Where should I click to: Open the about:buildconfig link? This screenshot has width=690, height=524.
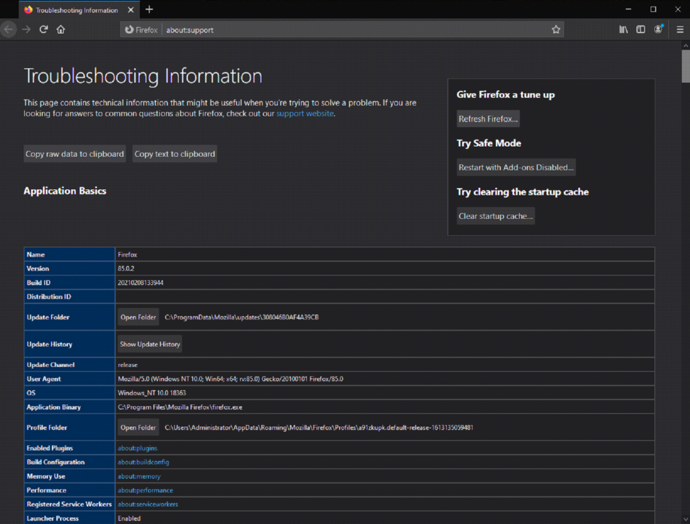point(144,462)
